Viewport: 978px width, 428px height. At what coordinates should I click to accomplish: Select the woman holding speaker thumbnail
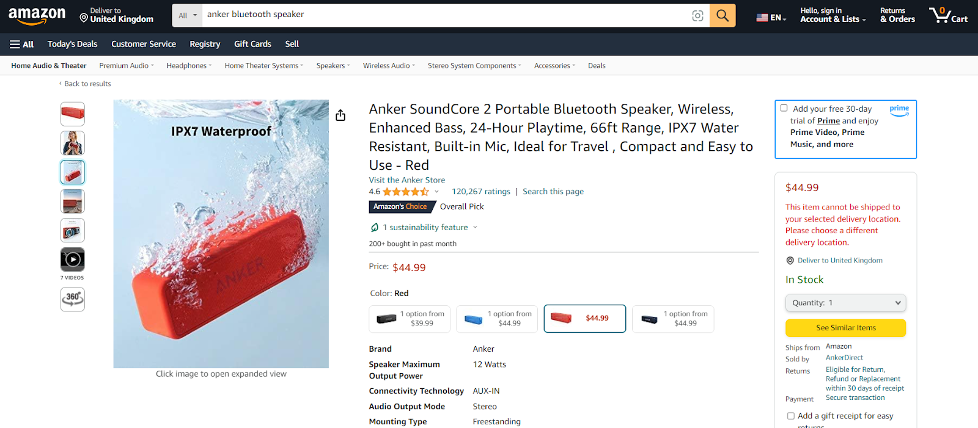coord(73,143)
